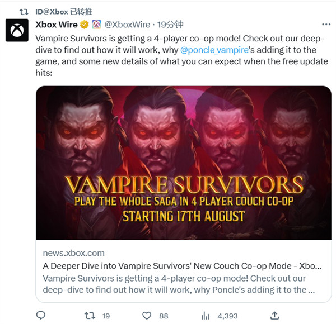Screen dimensions: 336x324
Task: Open the three-dot more options menu
Action: point(326,25)
